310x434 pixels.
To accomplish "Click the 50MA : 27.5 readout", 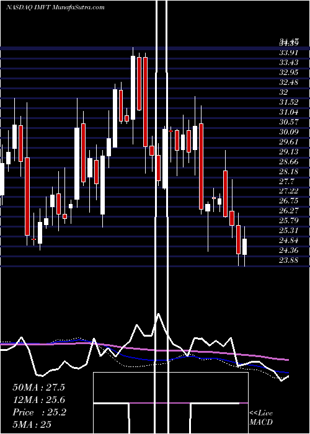I will [x=38, y=387].
